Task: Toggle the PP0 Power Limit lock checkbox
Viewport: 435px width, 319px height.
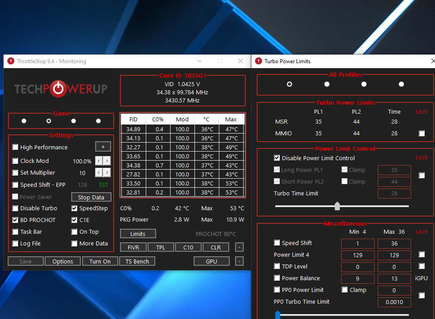Action: click(421, 296)
